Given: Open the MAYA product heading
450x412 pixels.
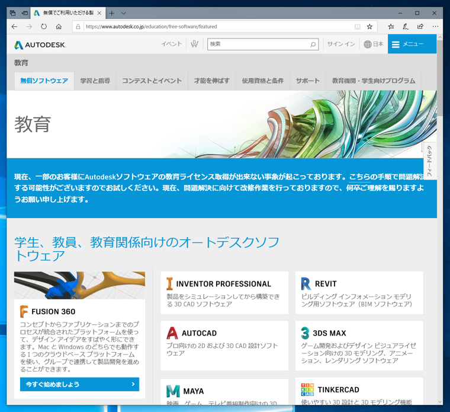Looking at the screenshot, I should [x=194, y=391].
